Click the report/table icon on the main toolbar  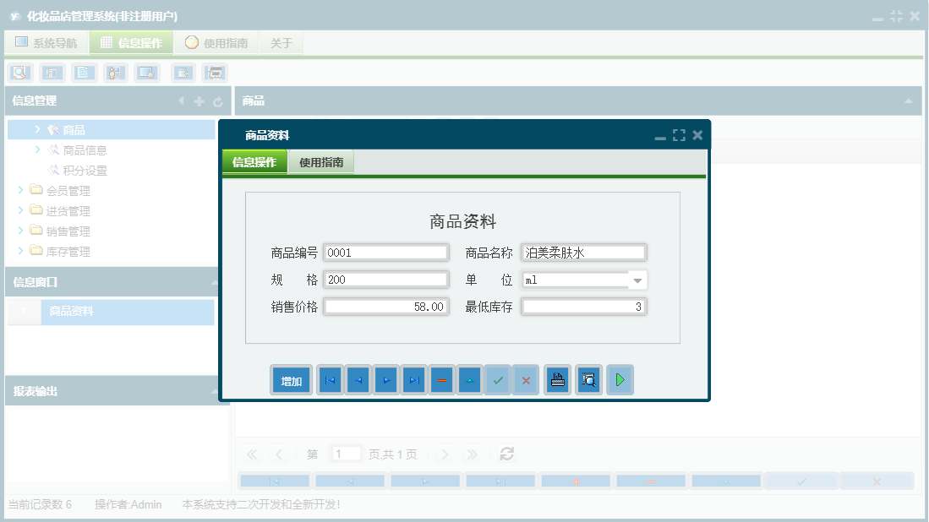[x=52, y=73]
